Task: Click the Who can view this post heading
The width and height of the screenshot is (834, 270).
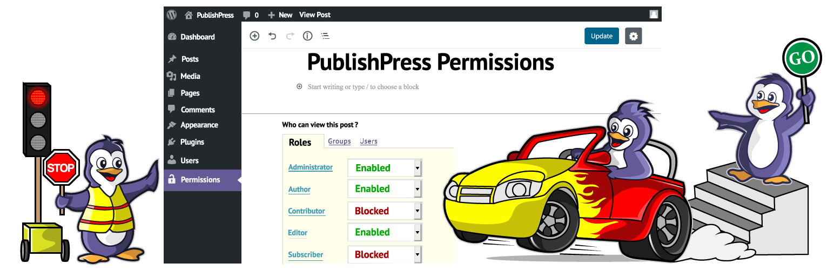Action: tap(320, 125)
